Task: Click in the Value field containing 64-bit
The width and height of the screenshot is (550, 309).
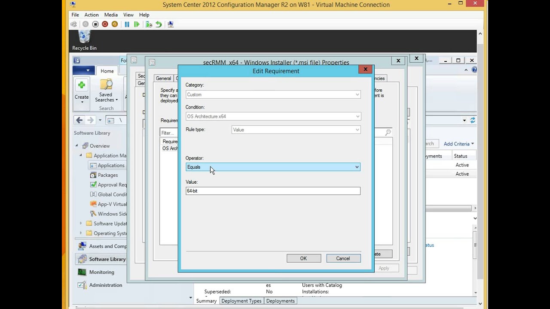Action: click(x=273, y=191)
